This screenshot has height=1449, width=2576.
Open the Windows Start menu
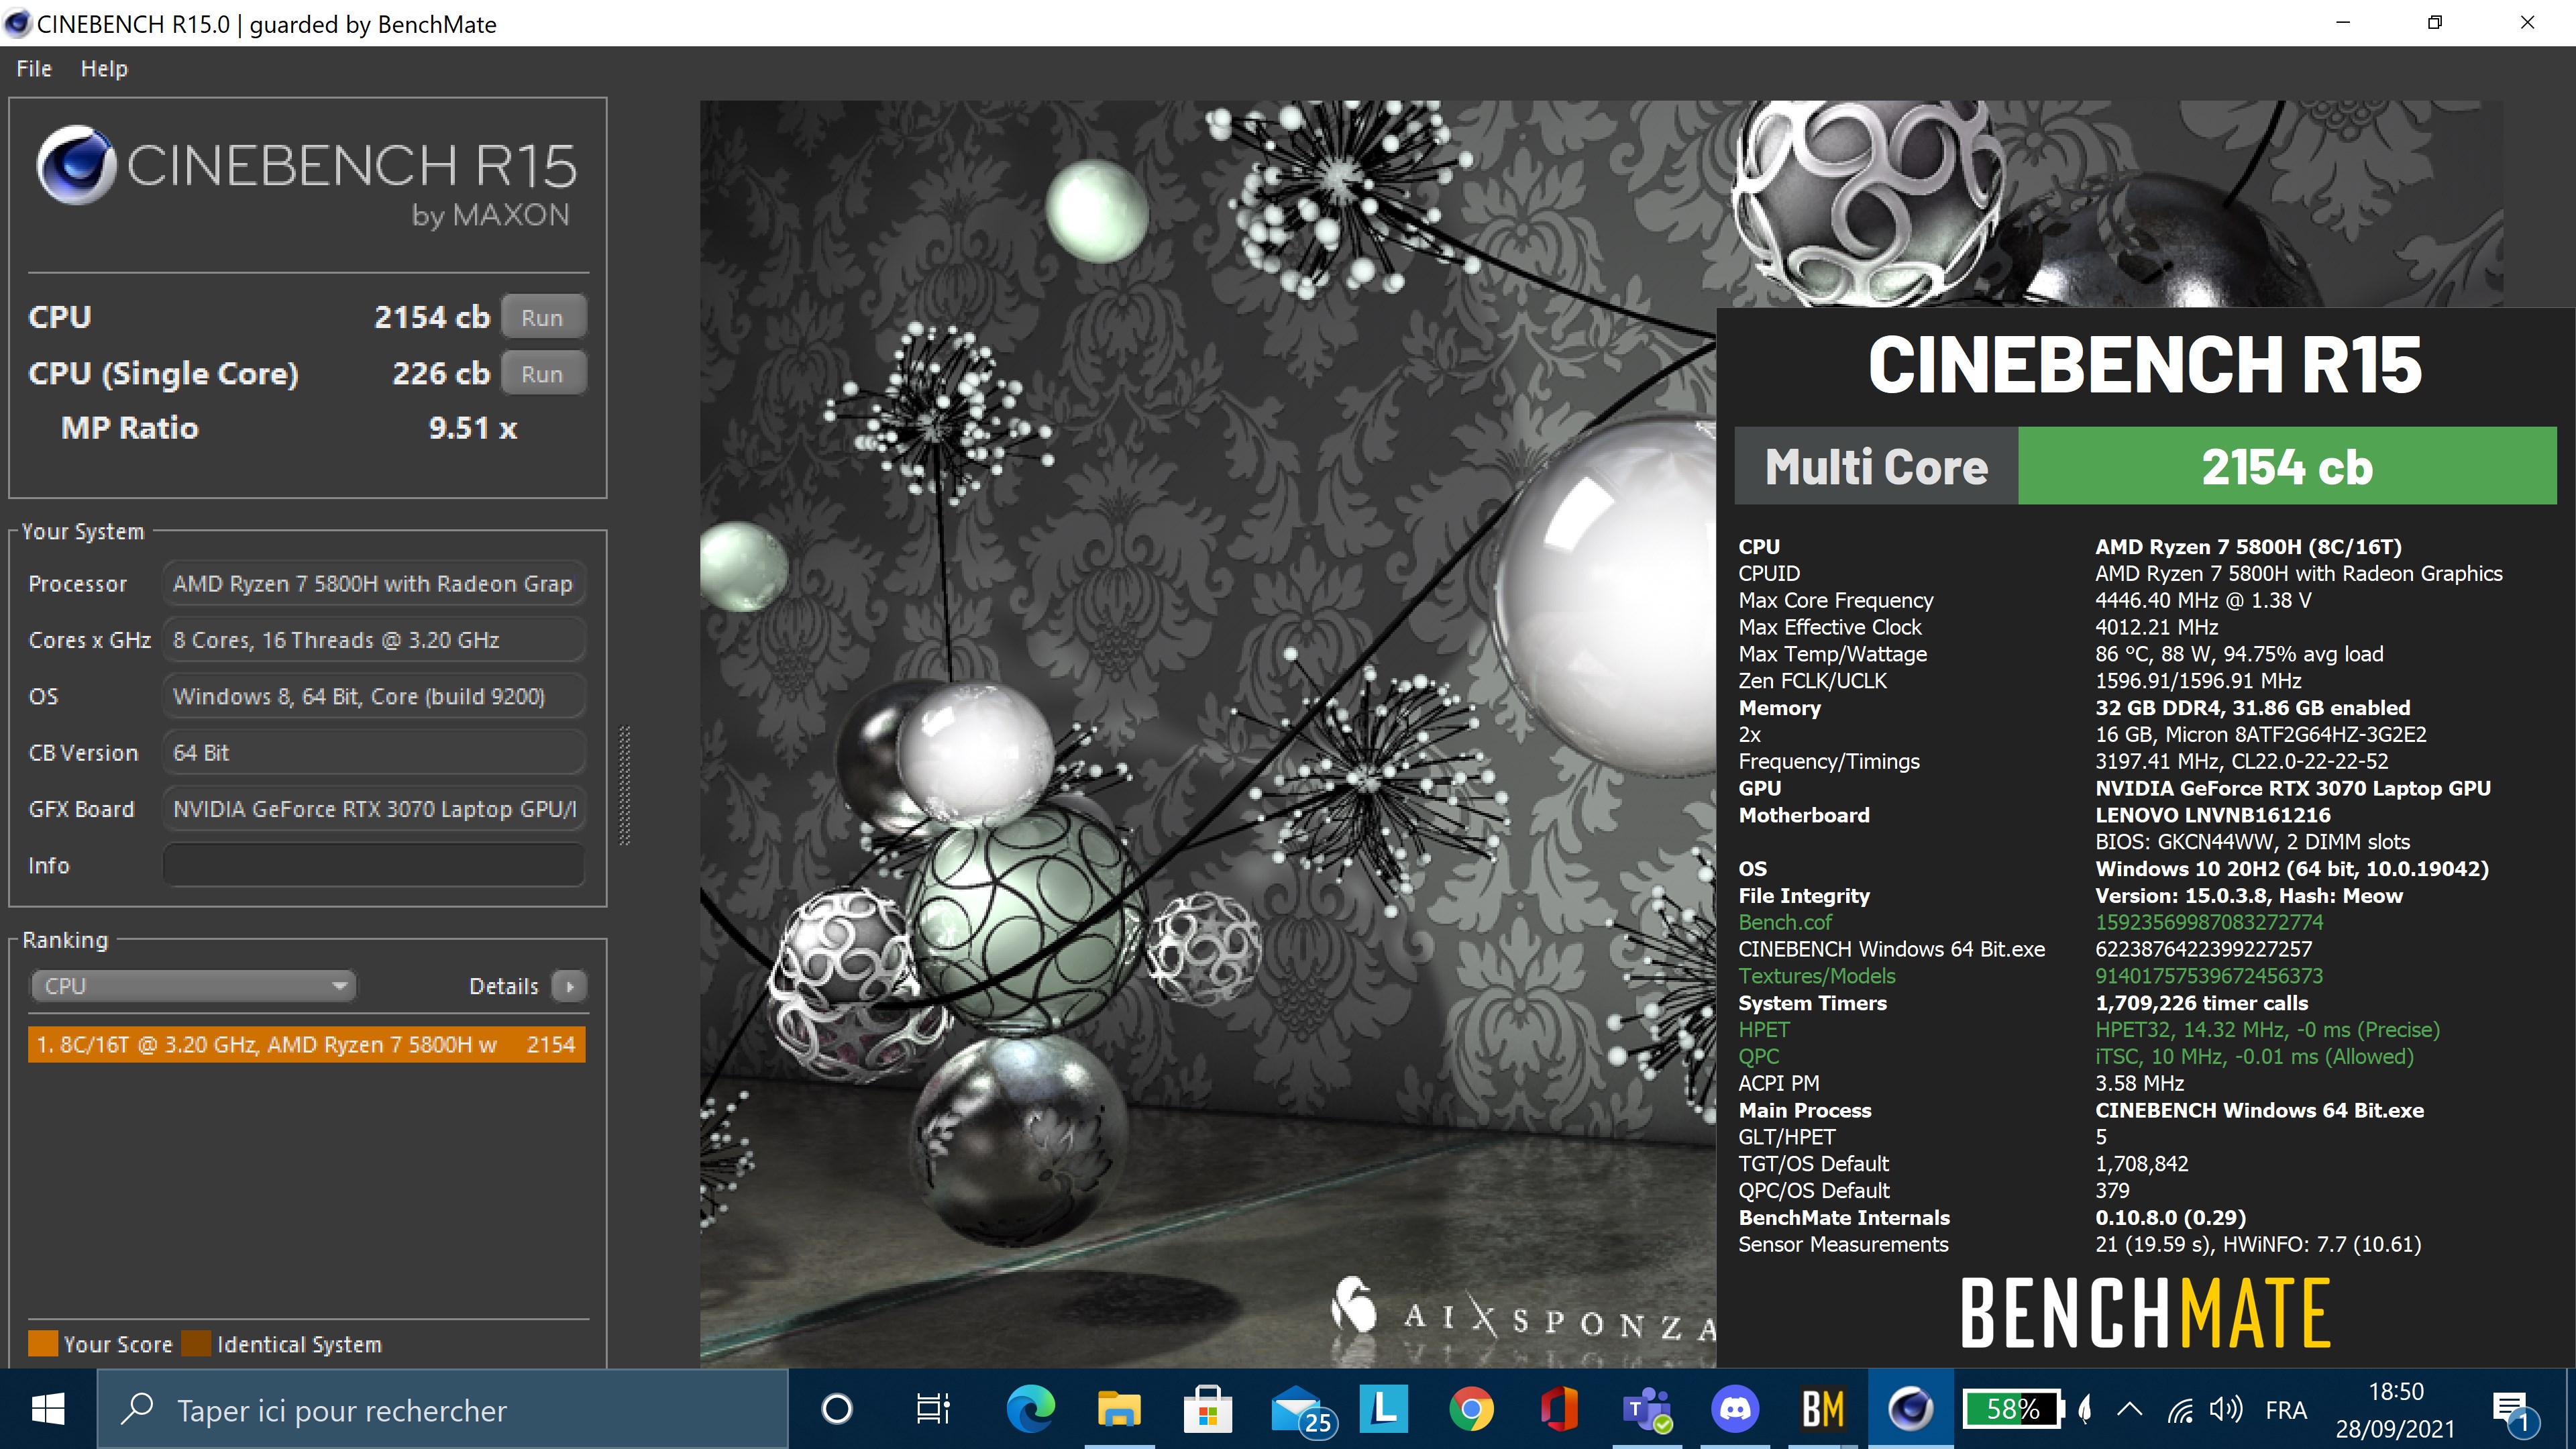[48, 1409]
